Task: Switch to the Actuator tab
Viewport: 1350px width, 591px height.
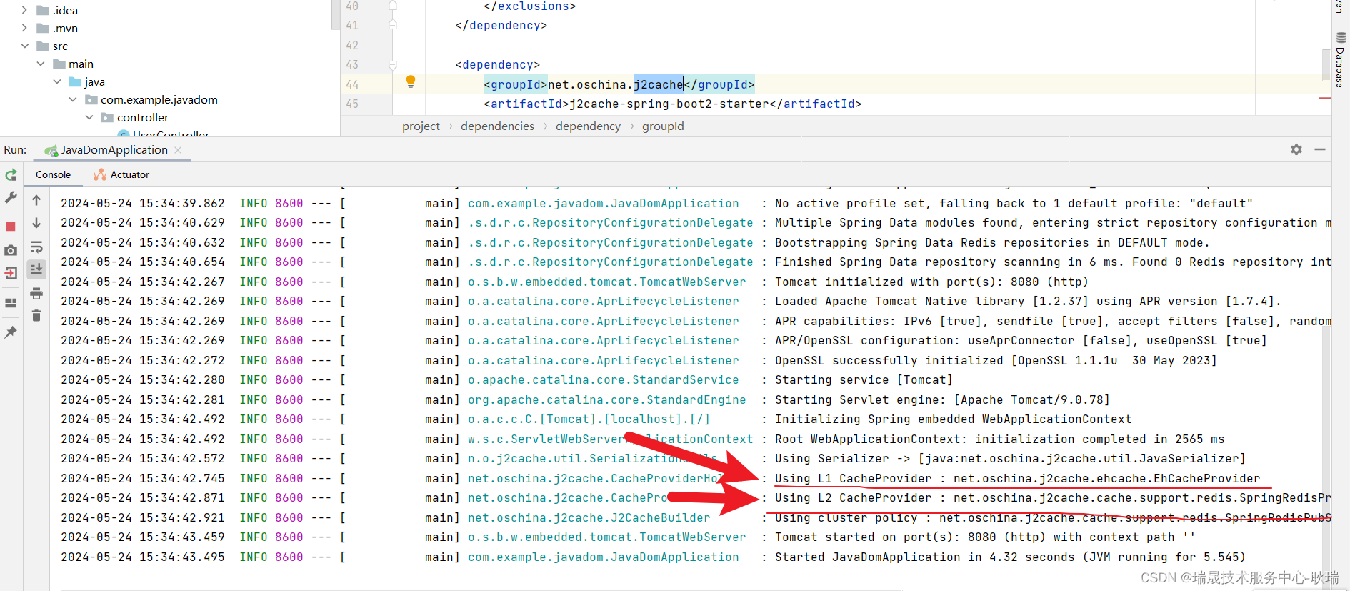Action: click(130, 174)
